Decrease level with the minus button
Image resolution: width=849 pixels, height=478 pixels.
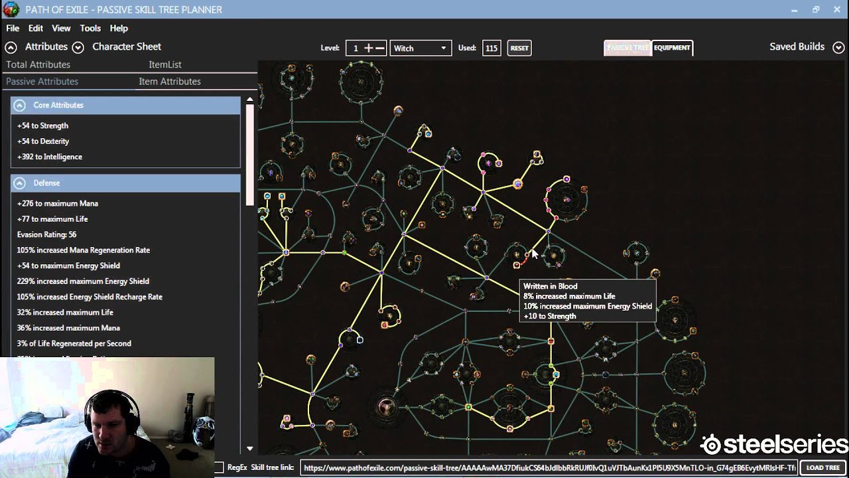point(380,48)
